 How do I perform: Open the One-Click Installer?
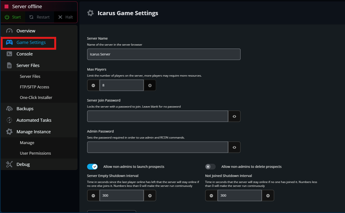36,97
